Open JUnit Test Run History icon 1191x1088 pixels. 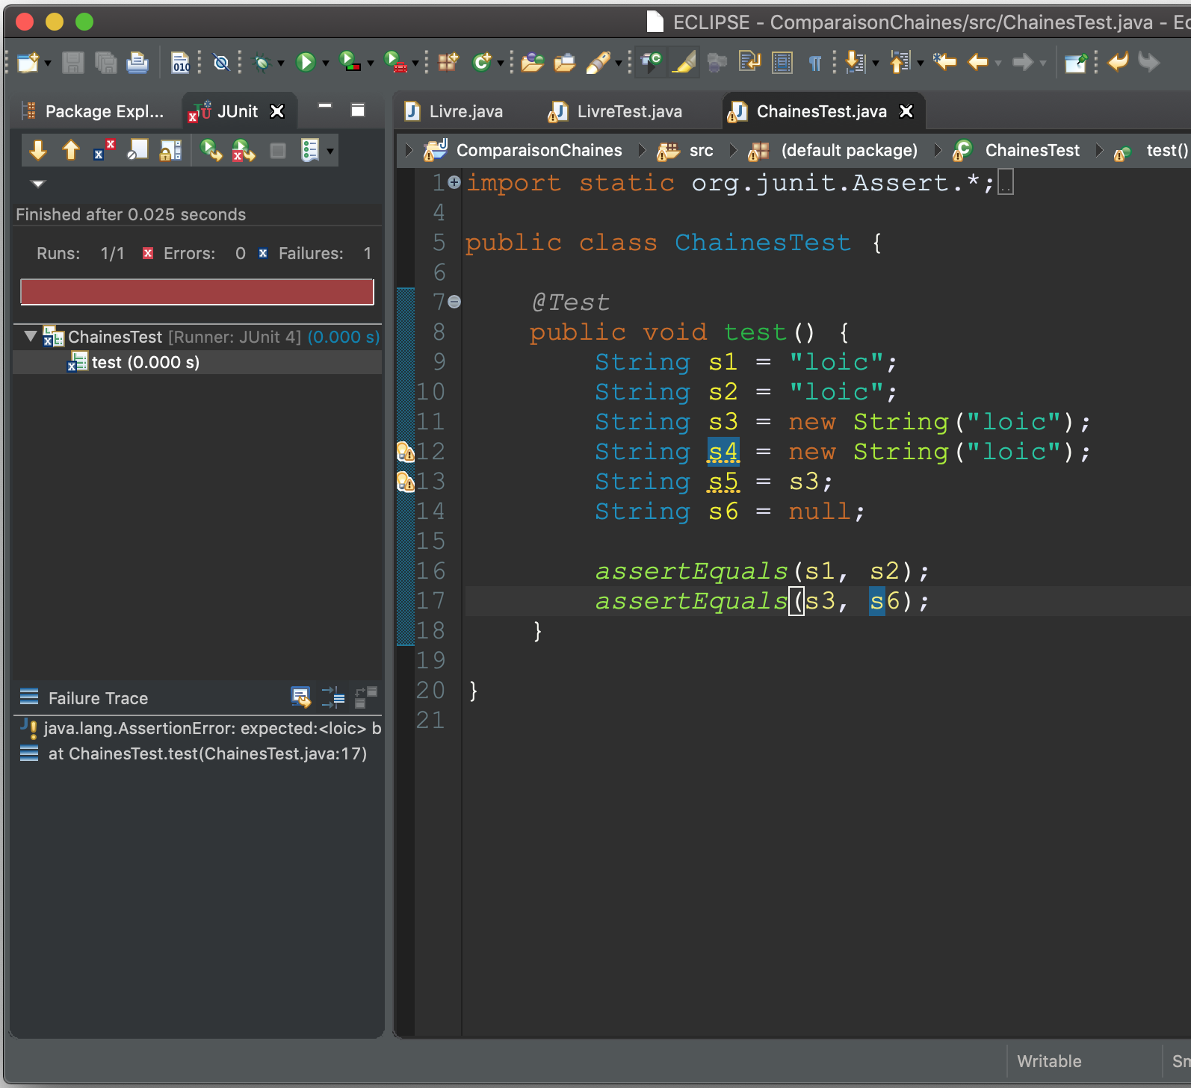click(x=309, y=150)
